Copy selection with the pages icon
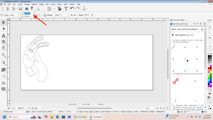 (44, 9)
